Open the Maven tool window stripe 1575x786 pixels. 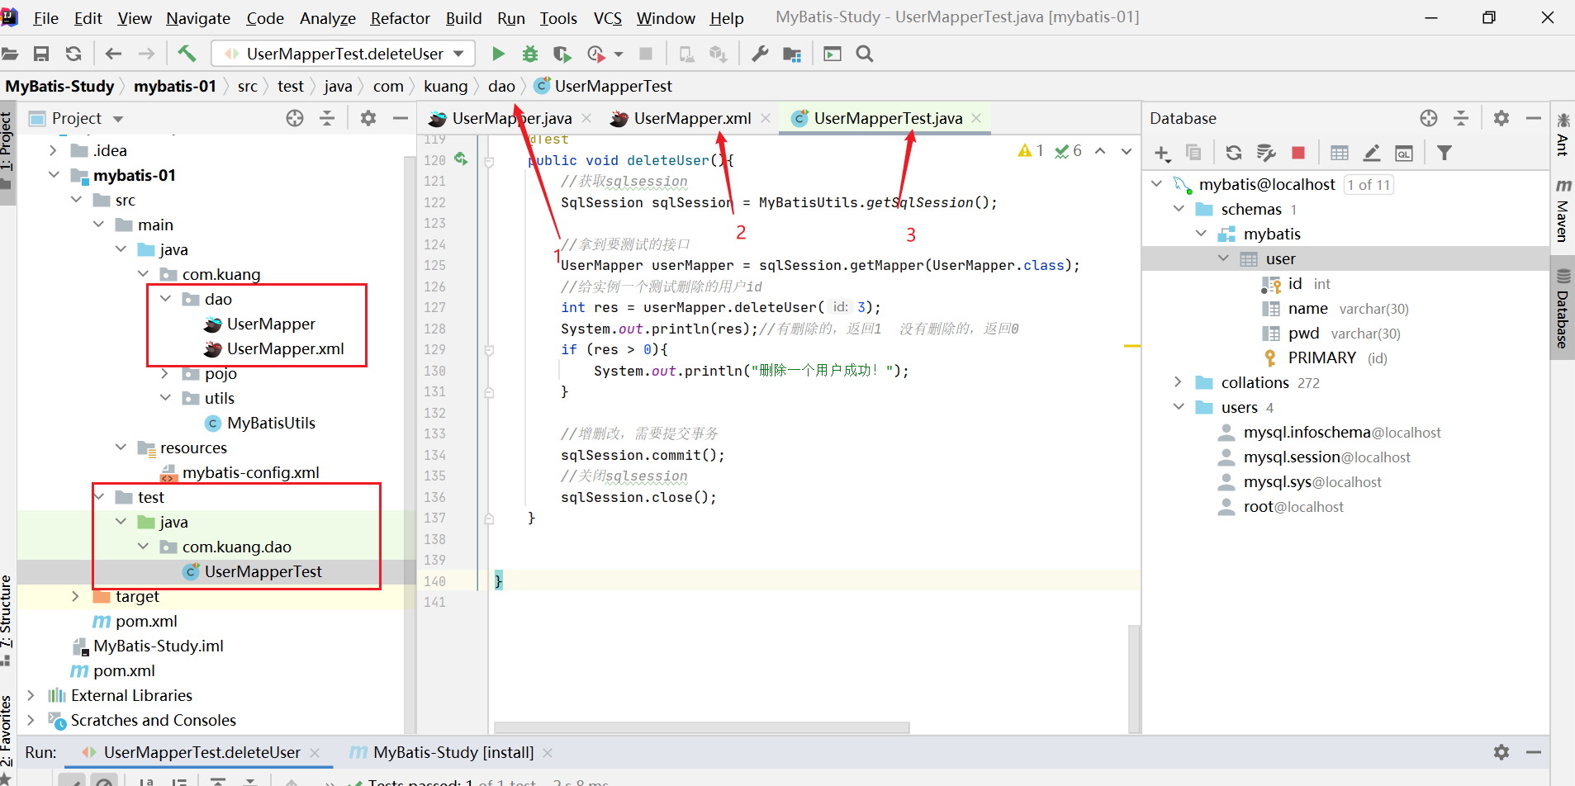coord(1563,211)
